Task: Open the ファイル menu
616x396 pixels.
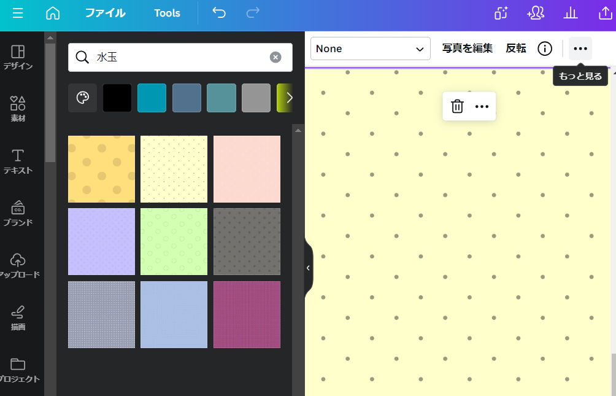Action: pyautogui.click(x=106, y=13)
